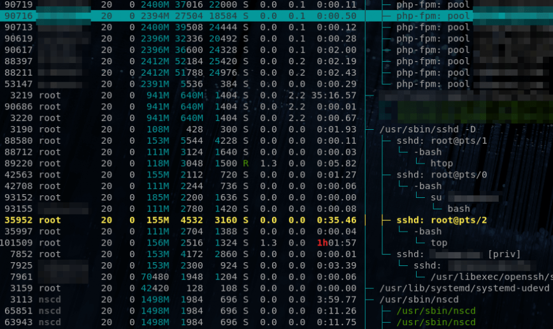Select root process row PID 101509

coord(276,242)
